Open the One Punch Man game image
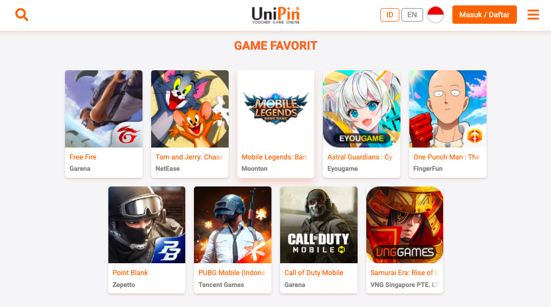 coord(448,109)
